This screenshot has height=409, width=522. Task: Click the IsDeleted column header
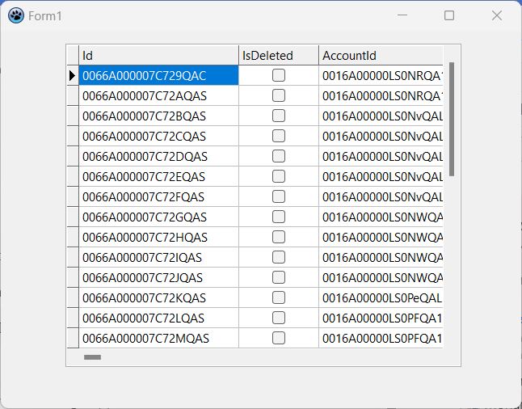coord(278,55)
